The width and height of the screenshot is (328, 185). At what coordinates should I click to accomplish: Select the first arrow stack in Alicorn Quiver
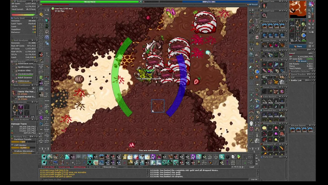292,130
